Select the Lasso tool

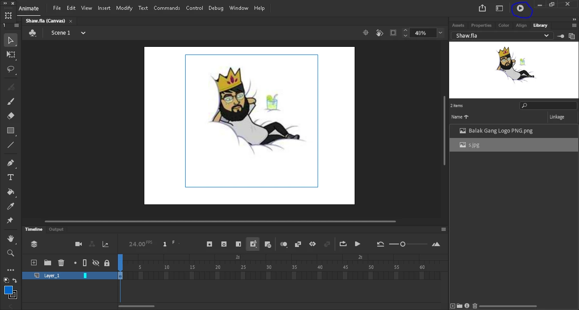tap(11, 69)
